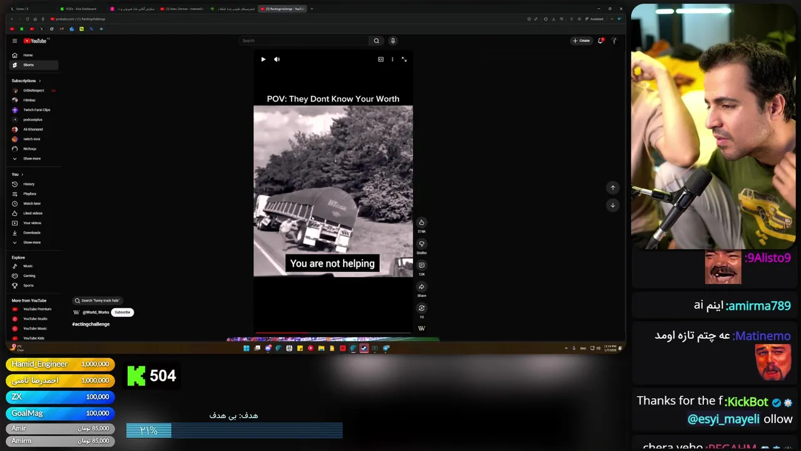Open the Windows Start button
801x451 pixels.
coord(247,348)
